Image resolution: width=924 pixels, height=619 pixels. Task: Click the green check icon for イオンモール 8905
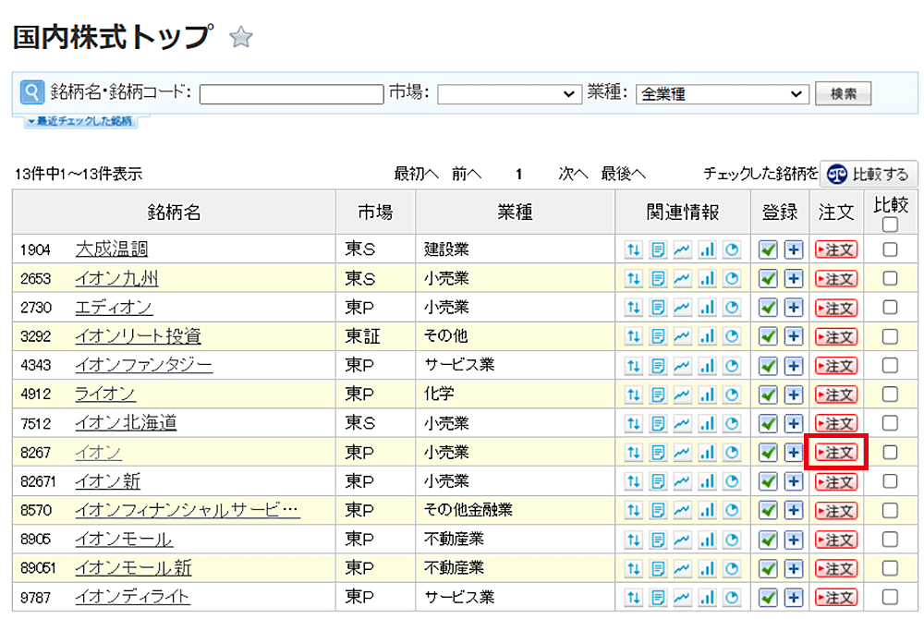[768, 540]
